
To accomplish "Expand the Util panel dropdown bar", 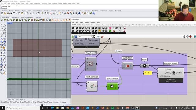I will point(119,33).
